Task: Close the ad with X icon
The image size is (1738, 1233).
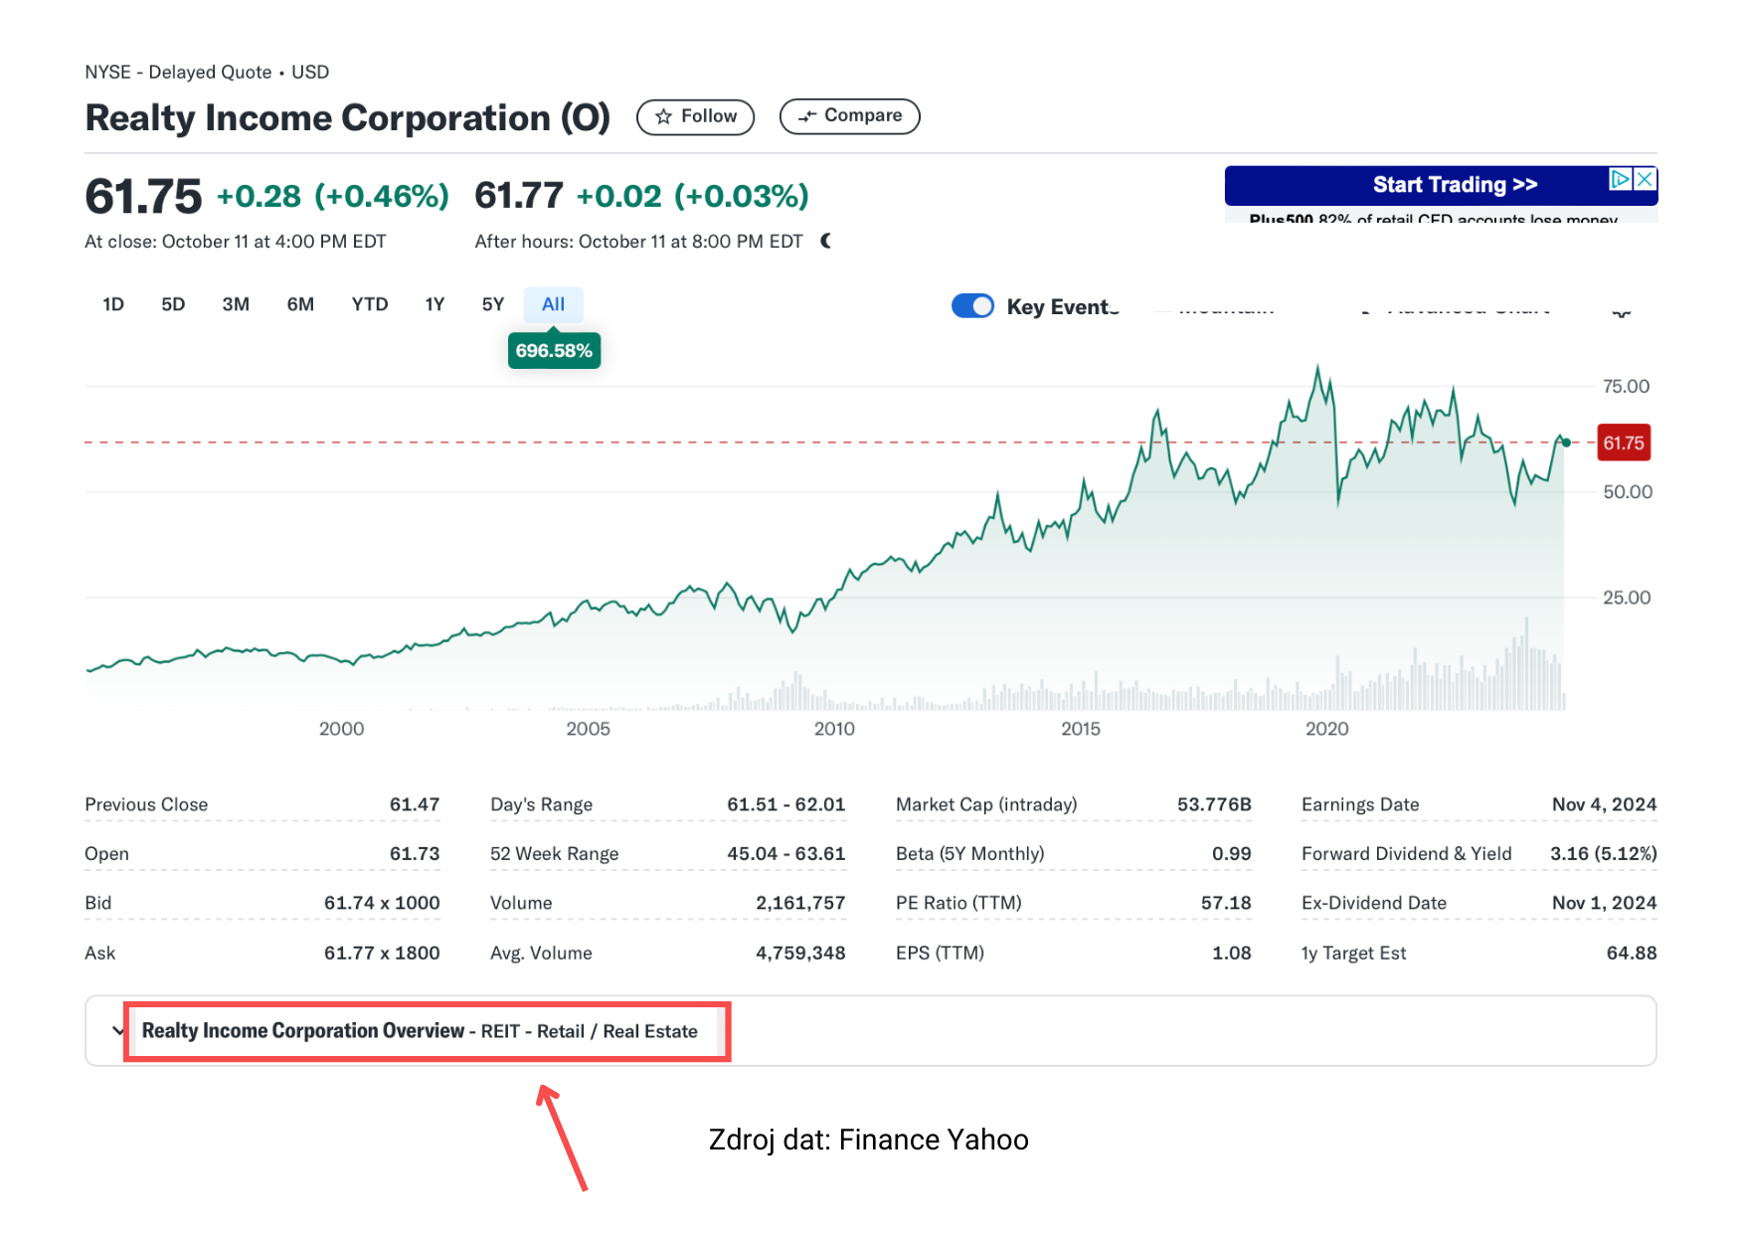Action: [1645, 179]
